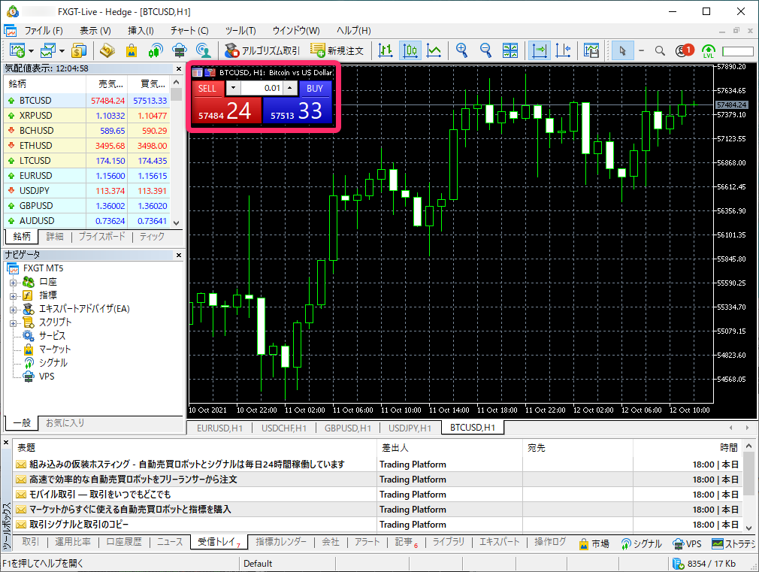Image resolution: width=759 pixels, height=572 pixels.
Task: Toggle chart auto scroll icon
Action: coord(539,50)
